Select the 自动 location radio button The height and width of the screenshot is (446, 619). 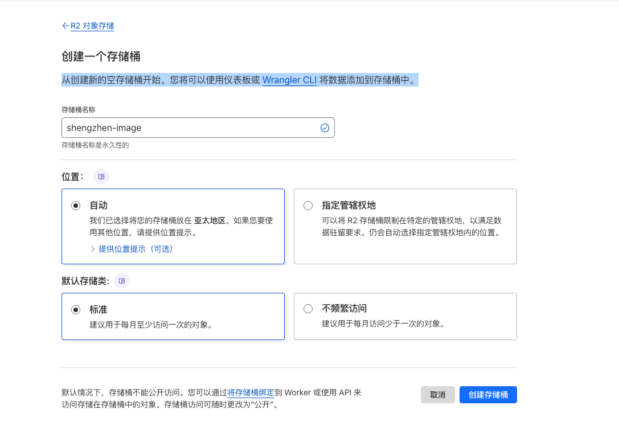tap(76, 206)
